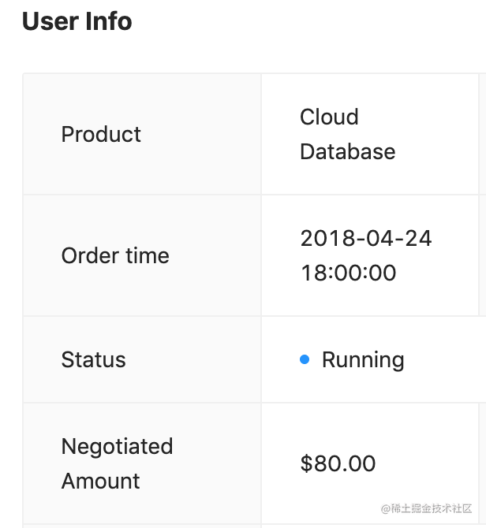This screenshot has width=486, height=528.
Task: Click the word Cloud in the product value
Action: [x=329, y=117]
